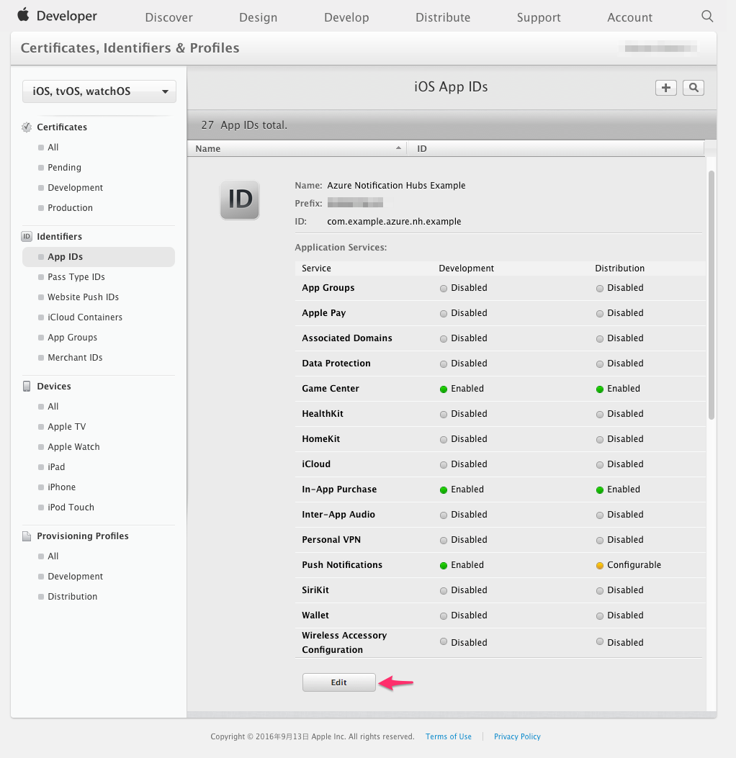This screenshot has height=758, width=736.
Task: Open the iOS, tvOS, watchOS platform dropdown
Action: [99, 91]
